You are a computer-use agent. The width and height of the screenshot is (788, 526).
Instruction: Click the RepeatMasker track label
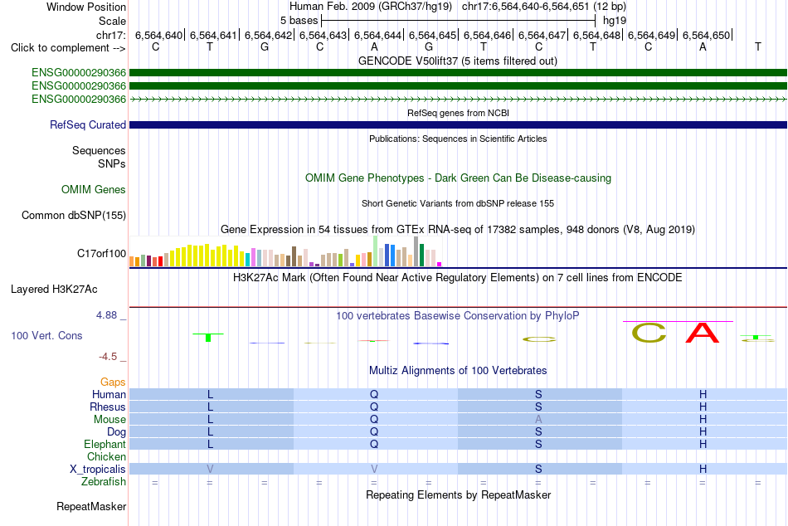(x=91, y=506)
